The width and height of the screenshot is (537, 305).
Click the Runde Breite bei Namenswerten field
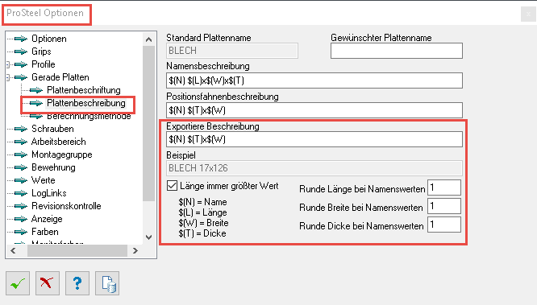[x=444, y=206]
